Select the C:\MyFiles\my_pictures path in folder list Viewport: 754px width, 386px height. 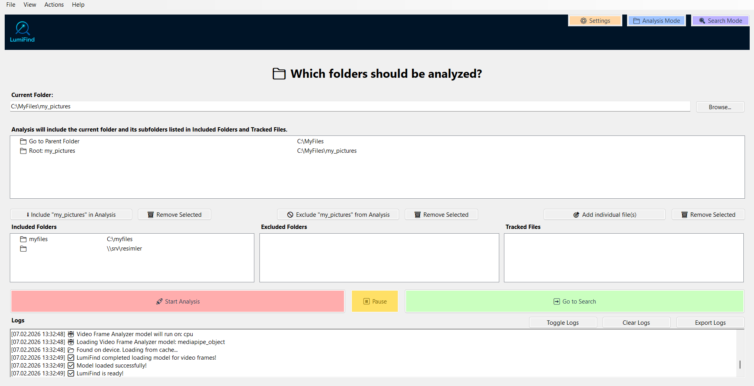327,151
